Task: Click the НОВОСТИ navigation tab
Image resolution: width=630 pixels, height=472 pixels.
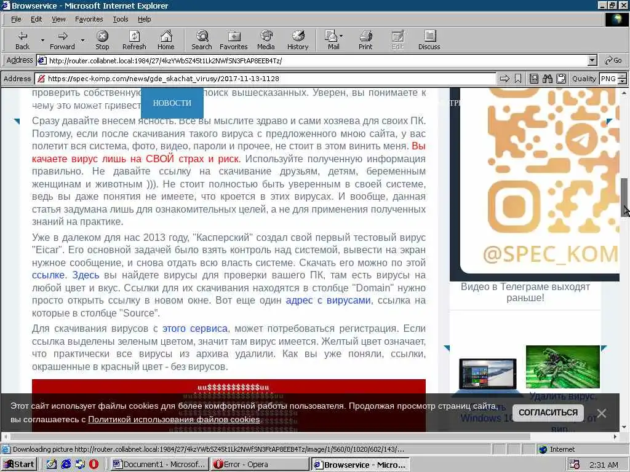Action: [x=172, y=103]
